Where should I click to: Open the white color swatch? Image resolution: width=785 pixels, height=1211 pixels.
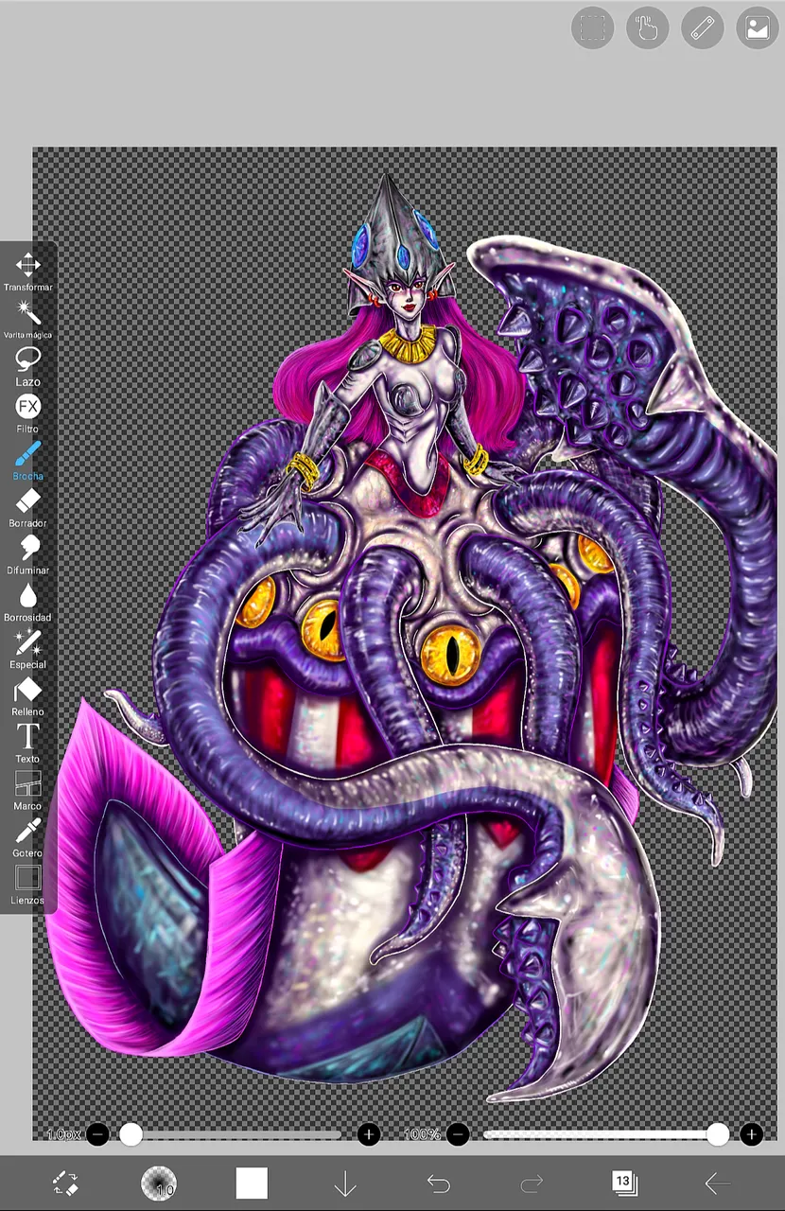coord(252,1183)
